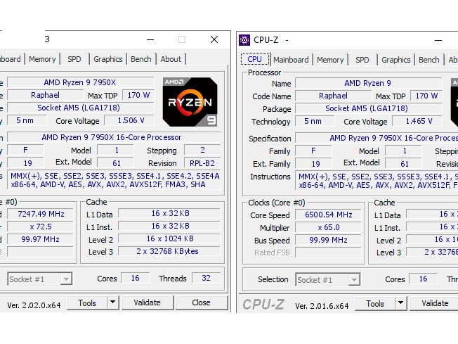Click the CPU-Z app icon in right window title bar

point(244,40)
